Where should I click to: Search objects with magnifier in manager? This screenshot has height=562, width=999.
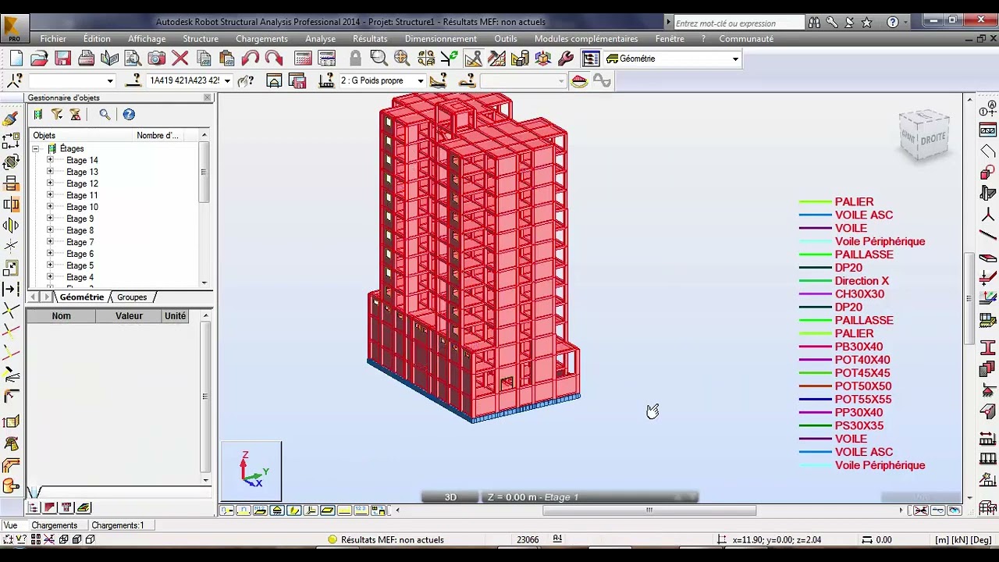[x=105, y=115]
